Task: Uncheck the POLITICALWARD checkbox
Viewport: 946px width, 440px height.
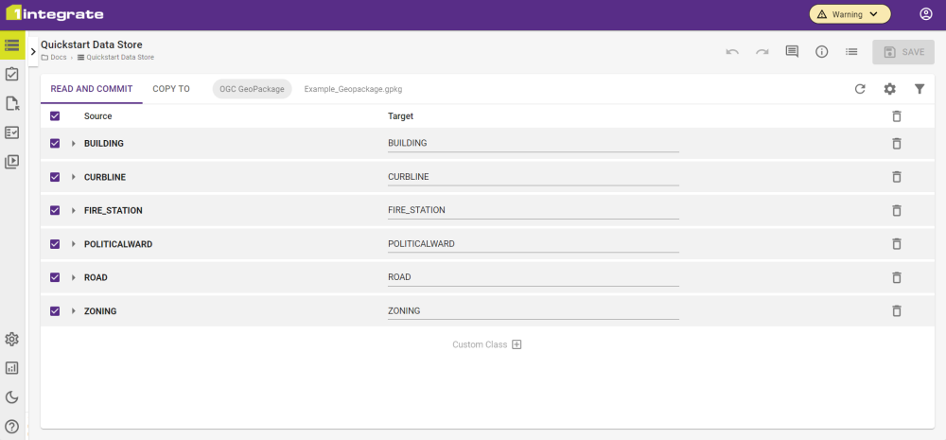Action: pos(55,244)
